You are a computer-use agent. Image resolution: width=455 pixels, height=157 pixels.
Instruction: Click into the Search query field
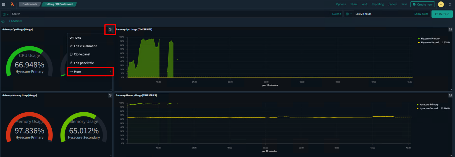[169, 14]
